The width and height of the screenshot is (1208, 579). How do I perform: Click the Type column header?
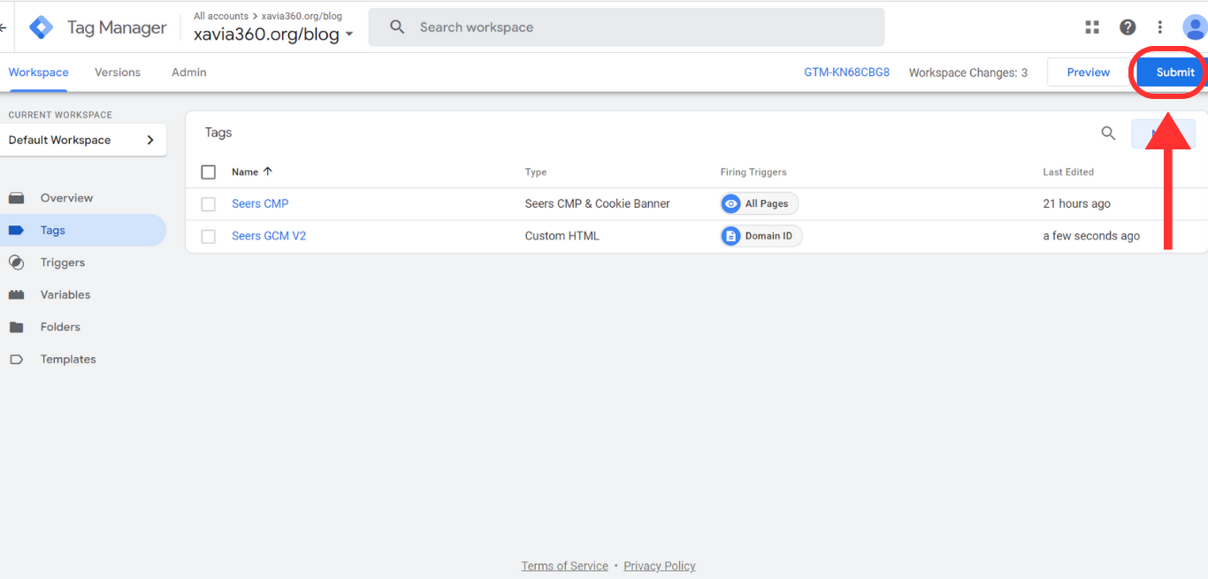tap(536, 171)
